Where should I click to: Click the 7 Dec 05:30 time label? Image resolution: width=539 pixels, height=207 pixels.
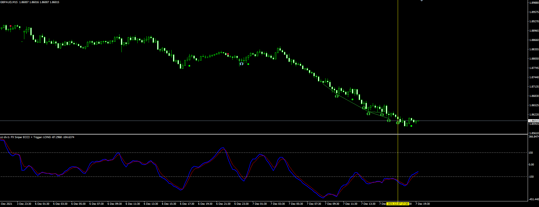(296, 204)
